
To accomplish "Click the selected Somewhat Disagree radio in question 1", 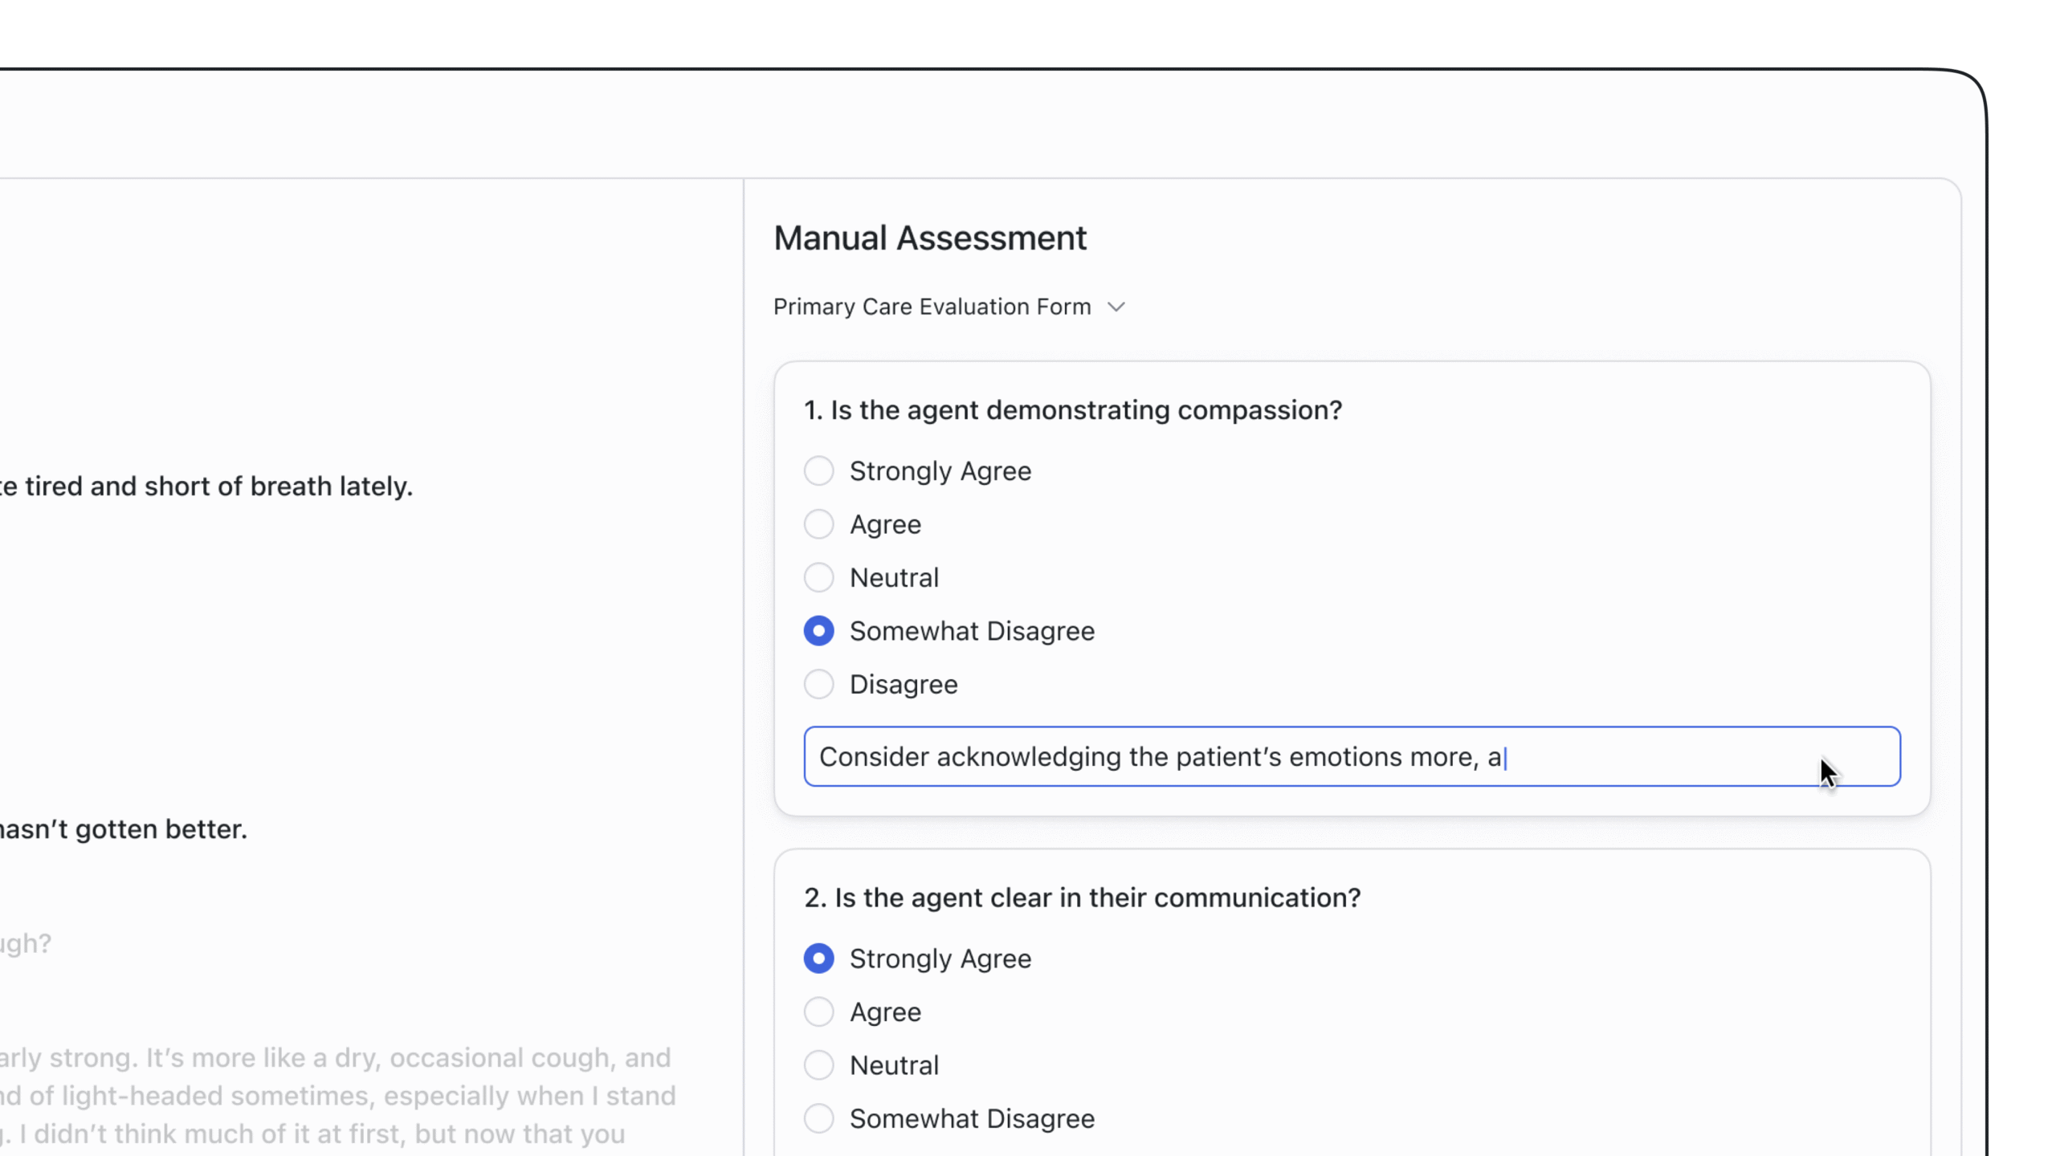I will tap(818, 631).
